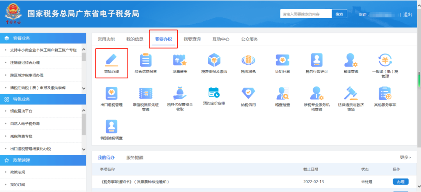Open 银税互动平台 in sidebar

(x=21, y=111)
